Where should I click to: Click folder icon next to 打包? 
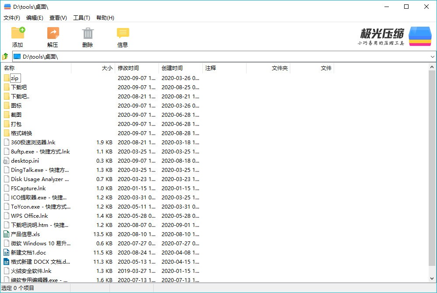7,124
